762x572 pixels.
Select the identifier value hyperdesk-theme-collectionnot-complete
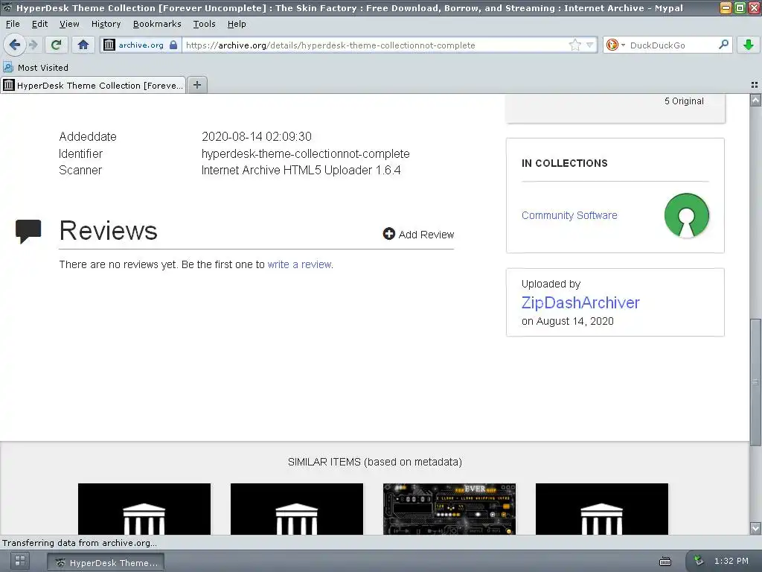pyautogui.click(x=306, y=153)
